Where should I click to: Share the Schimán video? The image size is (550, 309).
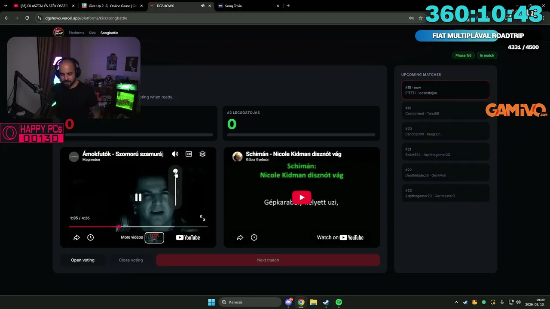pos(240,237)
